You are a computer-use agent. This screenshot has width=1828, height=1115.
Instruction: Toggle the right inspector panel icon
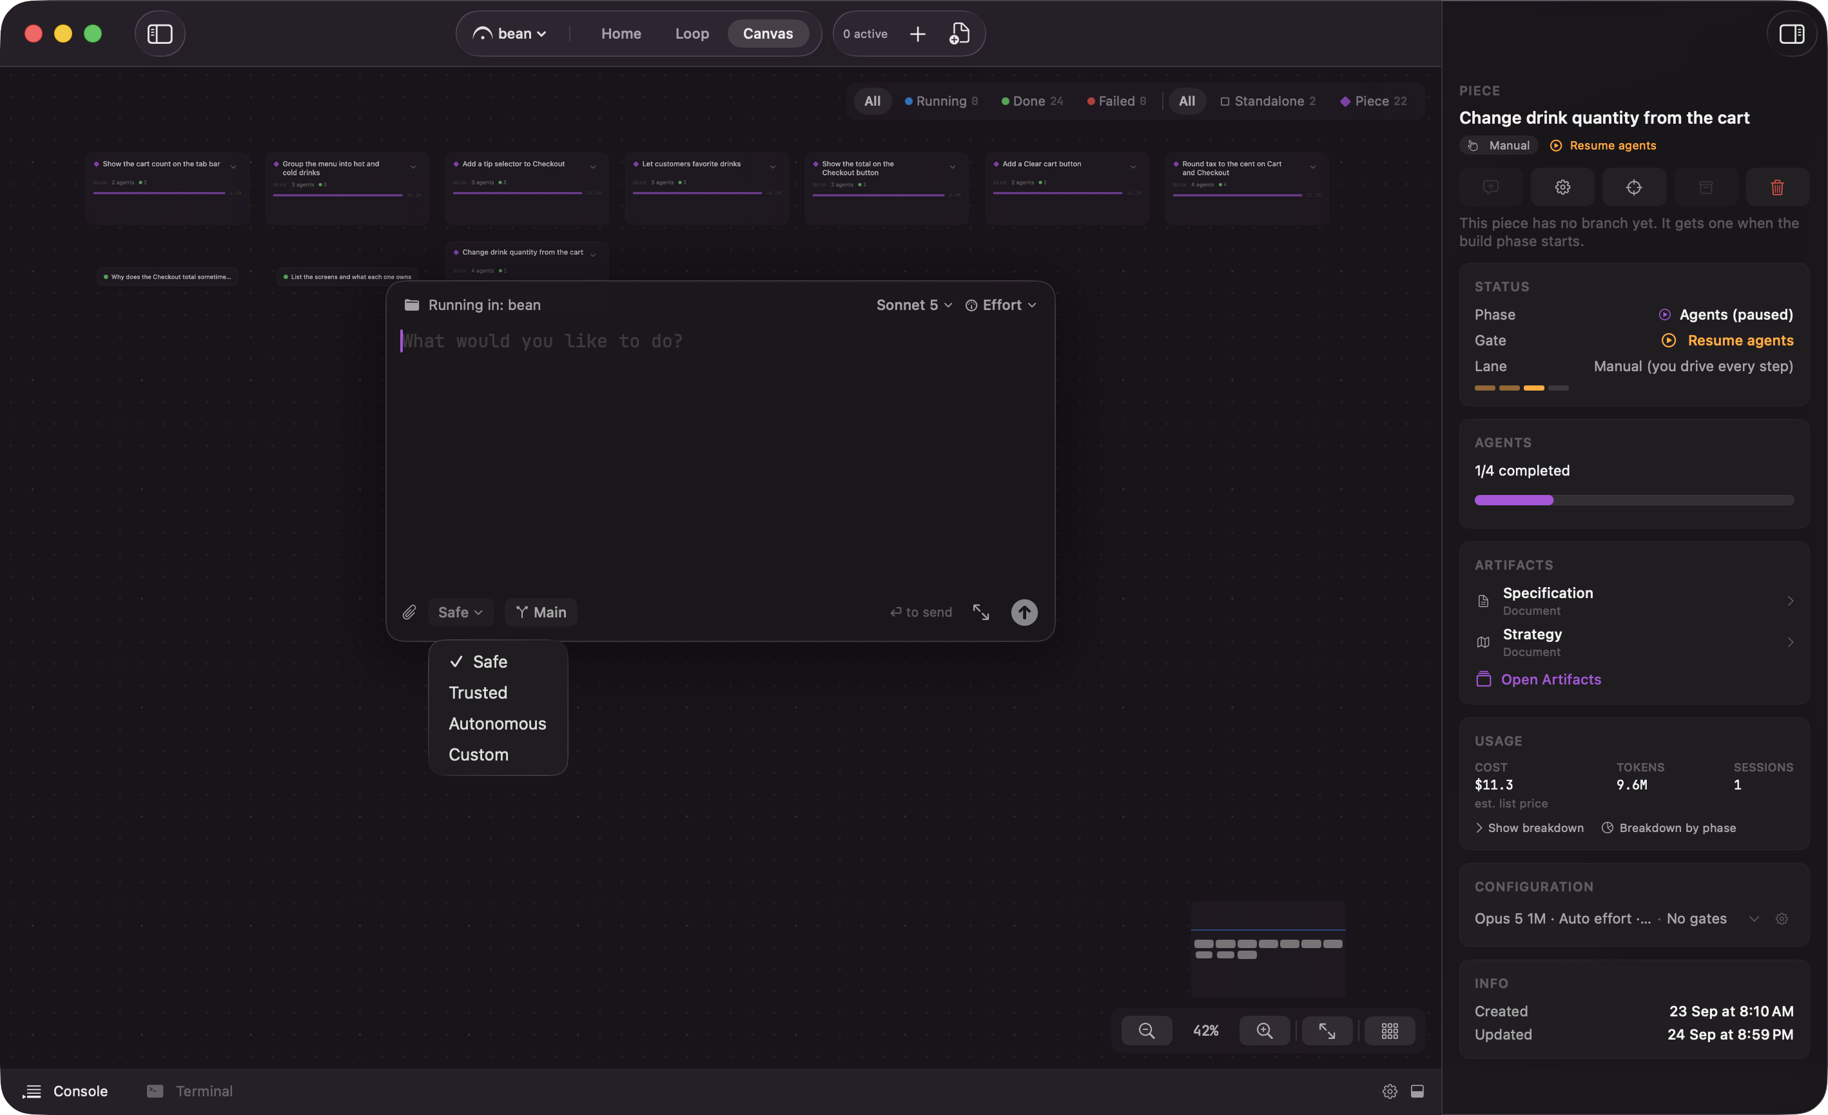(1792, 34)
